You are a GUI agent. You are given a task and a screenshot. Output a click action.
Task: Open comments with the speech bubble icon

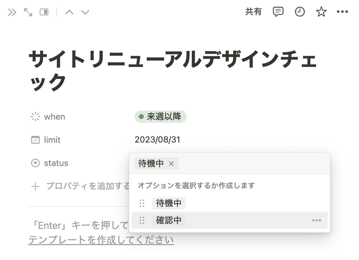pyautogui.click(x=277, y=12)
